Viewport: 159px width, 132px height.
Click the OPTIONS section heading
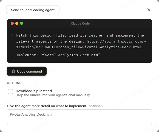[14, 83]
